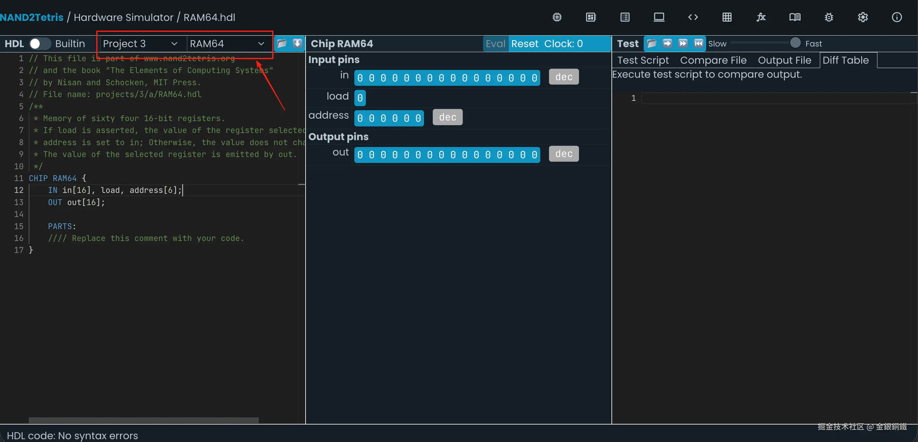Adjust the Slow/Fast test speed slider
This screenshot has height=442, width=918.
pyautogui.click(x=795, y=43)
